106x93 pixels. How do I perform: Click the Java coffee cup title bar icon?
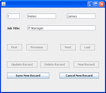pos(4,4)
